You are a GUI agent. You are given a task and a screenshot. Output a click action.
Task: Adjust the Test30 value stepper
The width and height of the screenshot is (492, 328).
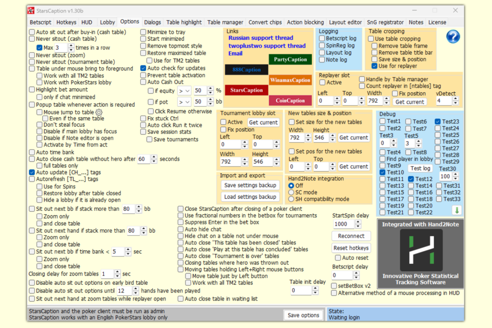click(455, 176)
